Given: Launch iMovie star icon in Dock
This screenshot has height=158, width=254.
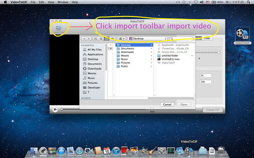Looking at the screenshot, I should [x=144, y=151].
